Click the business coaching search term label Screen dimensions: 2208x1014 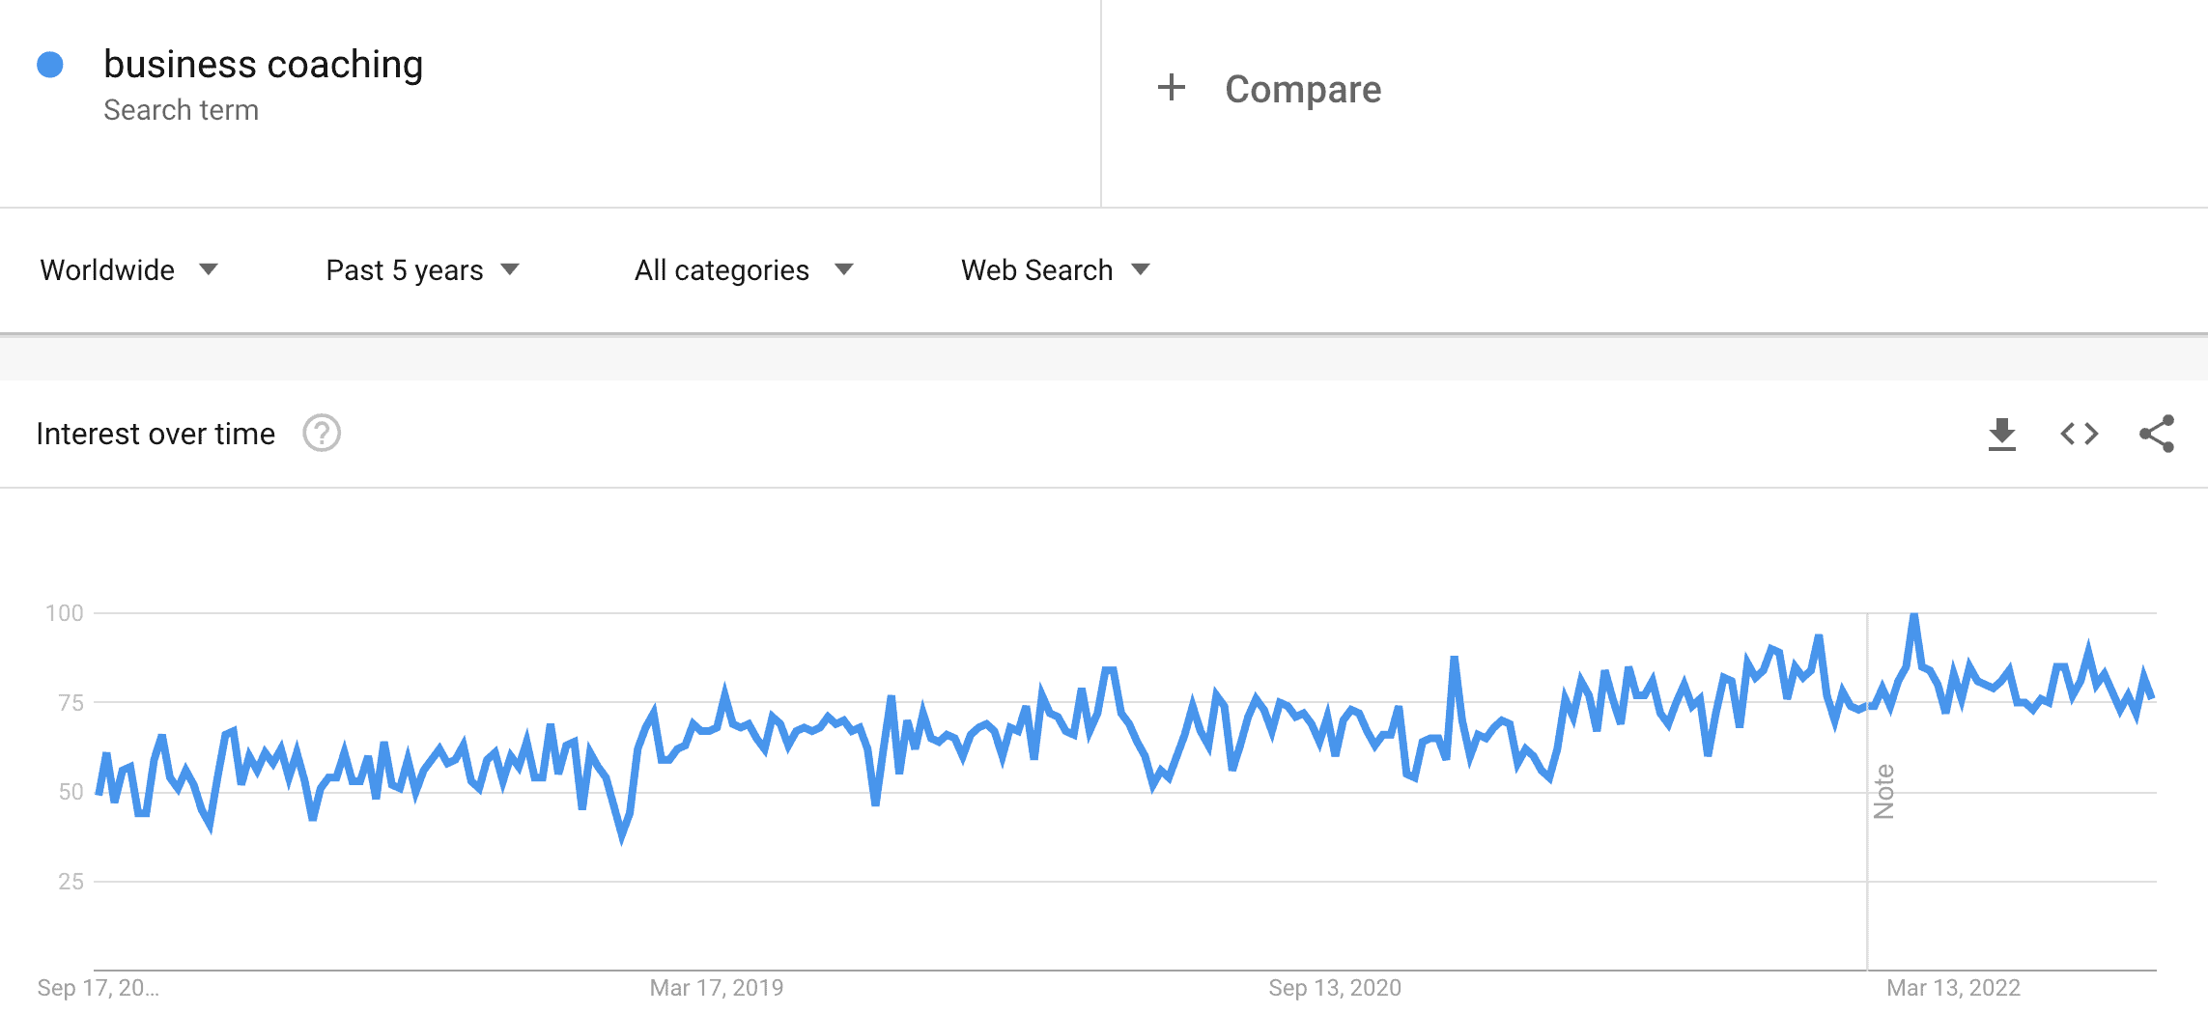click(x=264, y=64)
